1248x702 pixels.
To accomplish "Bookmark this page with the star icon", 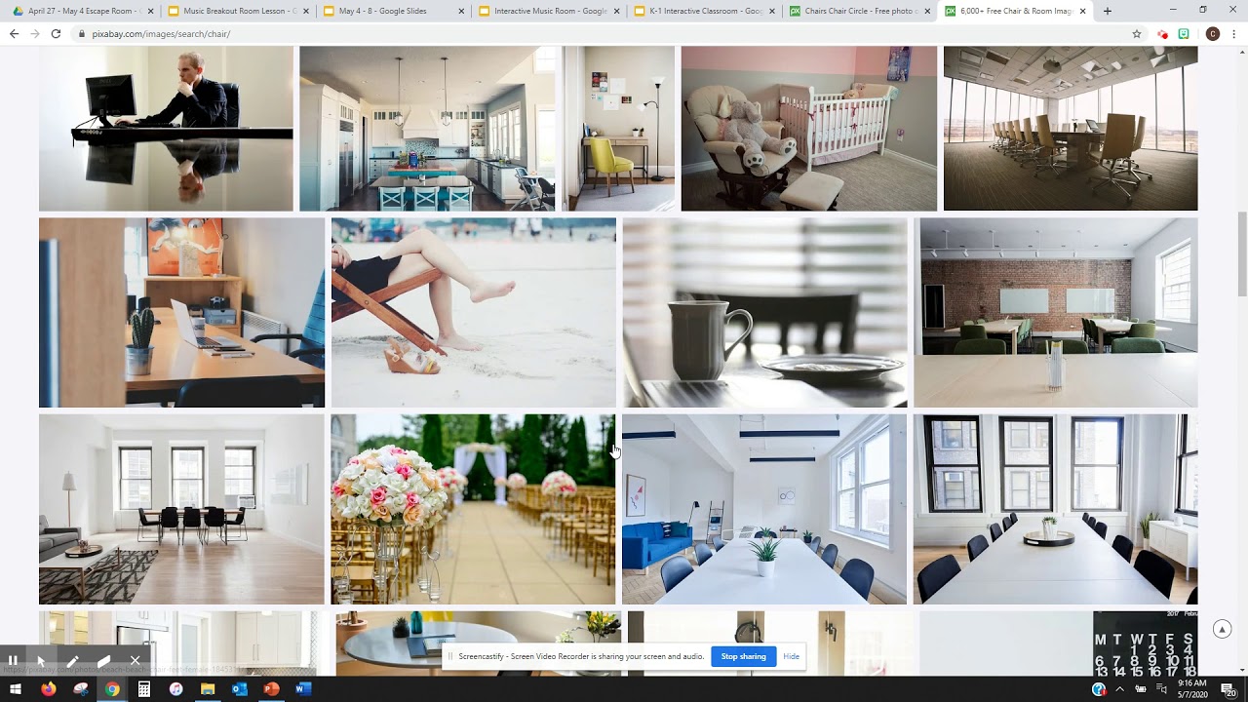I will pos(1137,33).
